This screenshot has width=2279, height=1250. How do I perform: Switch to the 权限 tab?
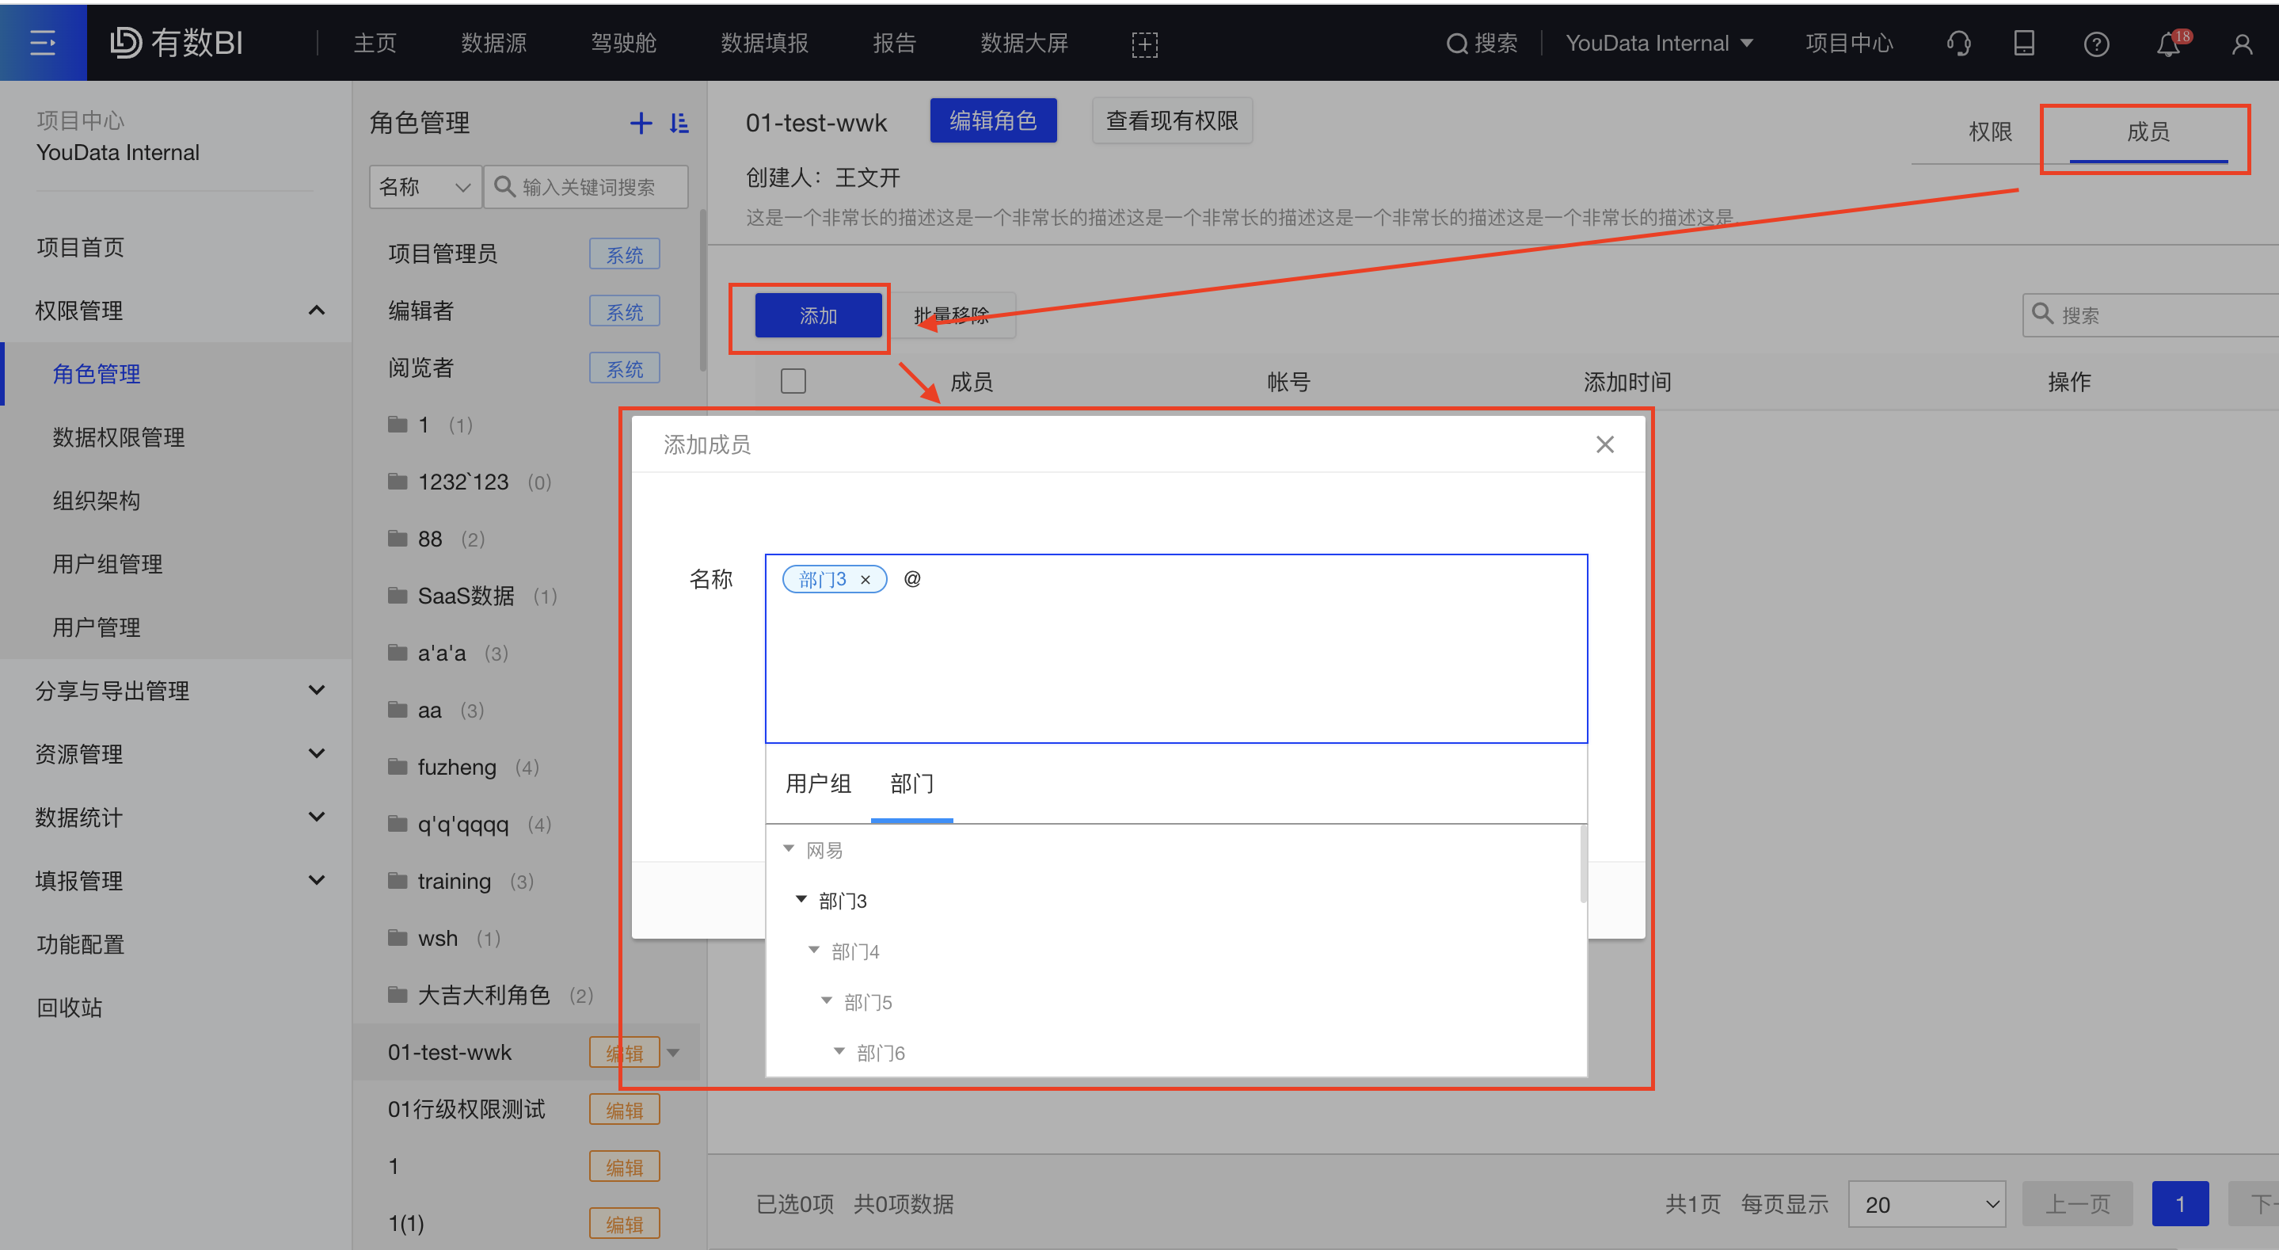point(1991,131)
